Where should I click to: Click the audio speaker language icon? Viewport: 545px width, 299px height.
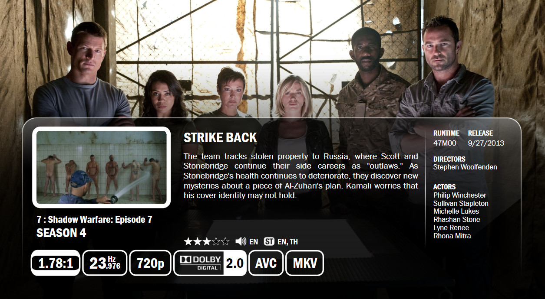click(241, 242)
